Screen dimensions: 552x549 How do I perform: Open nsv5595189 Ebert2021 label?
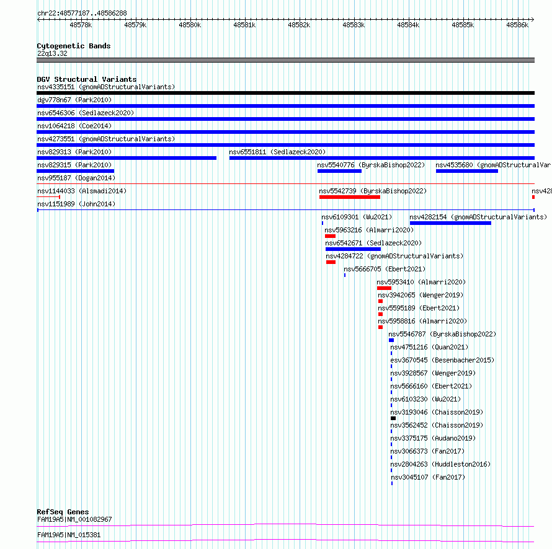(419, 308)
